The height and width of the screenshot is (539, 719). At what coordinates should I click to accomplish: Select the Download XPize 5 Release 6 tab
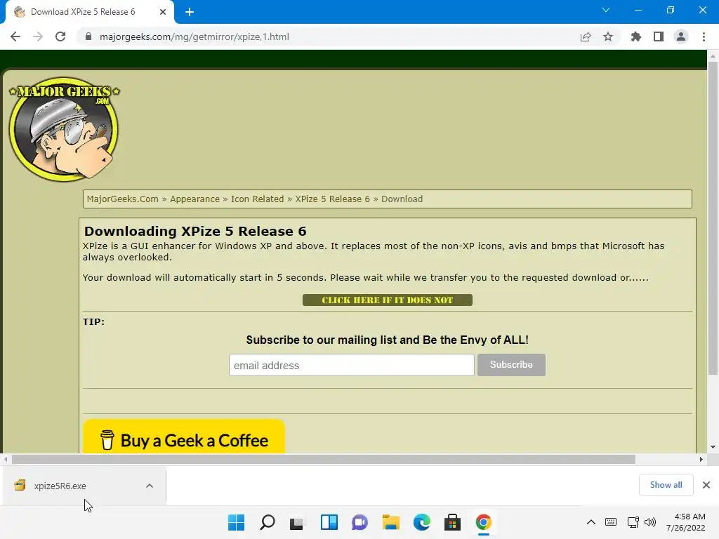[x=89, y=12]
